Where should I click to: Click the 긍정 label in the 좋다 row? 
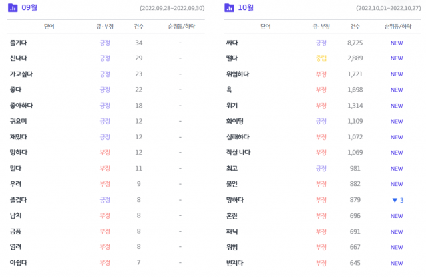[105, 90]
